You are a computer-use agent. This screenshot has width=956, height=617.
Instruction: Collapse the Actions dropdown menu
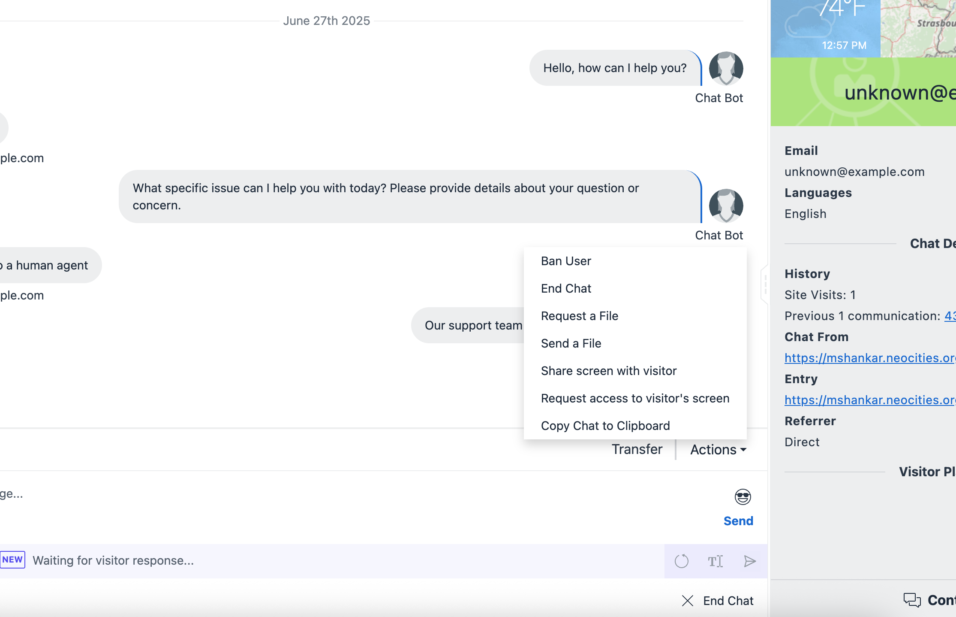pyautogui.click(x=718, y=450)
